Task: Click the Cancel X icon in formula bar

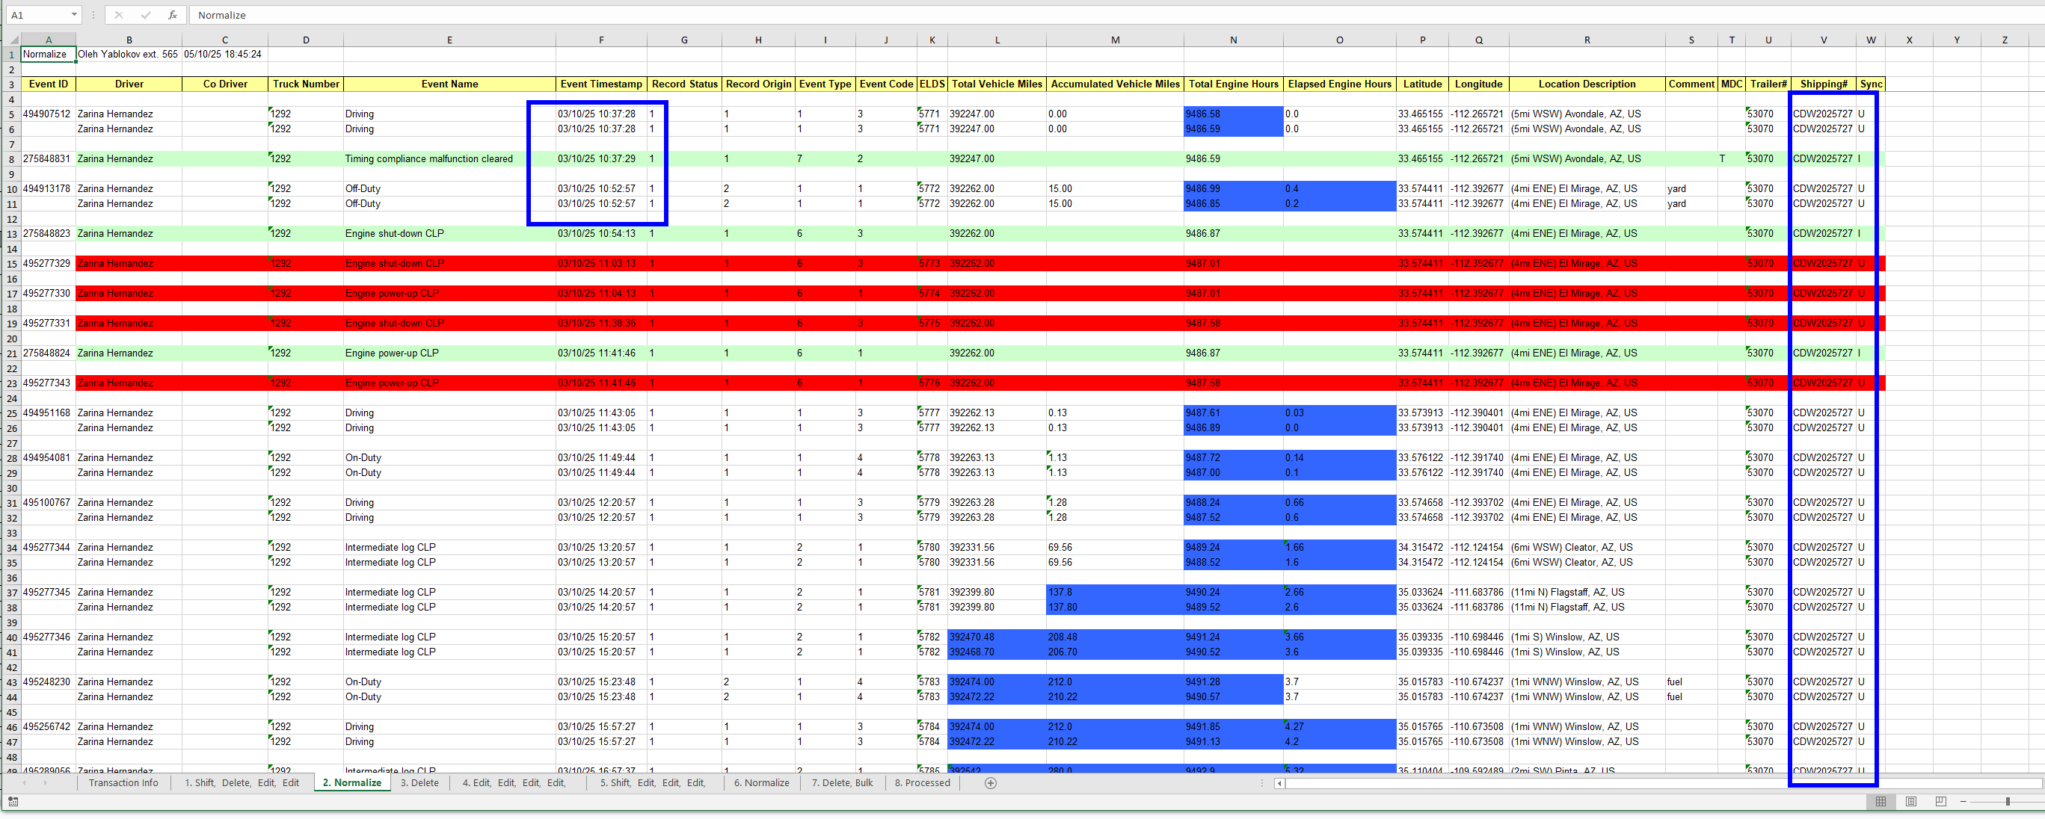Action: click(118, 15)
